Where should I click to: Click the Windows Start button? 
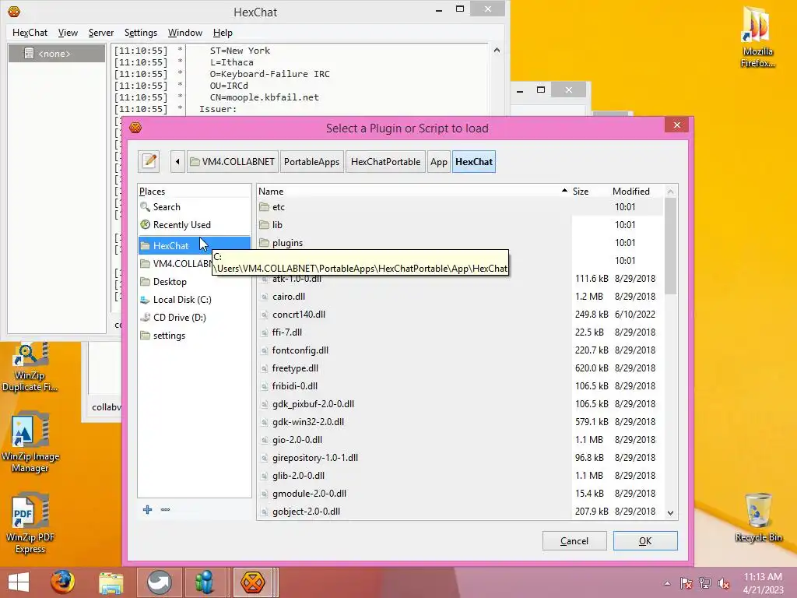(19, 582)
